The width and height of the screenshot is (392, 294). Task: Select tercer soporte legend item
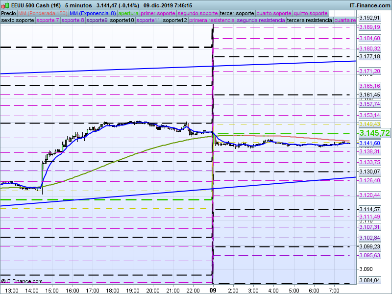tap(237, 13)
